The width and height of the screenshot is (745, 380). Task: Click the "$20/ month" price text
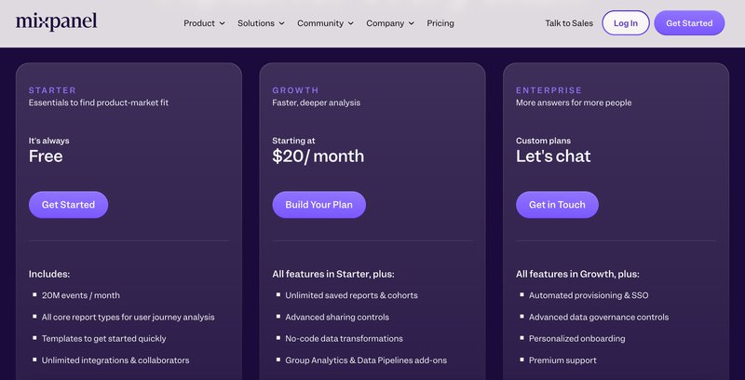pos(318,156)
